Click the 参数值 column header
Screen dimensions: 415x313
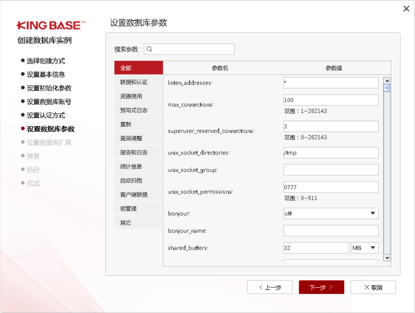pos(334,68)
